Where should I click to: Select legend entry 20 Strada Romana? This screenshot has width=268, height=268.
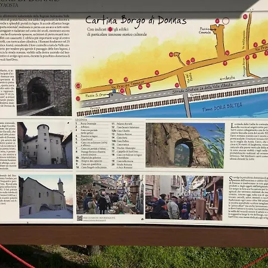coord(122,166)
